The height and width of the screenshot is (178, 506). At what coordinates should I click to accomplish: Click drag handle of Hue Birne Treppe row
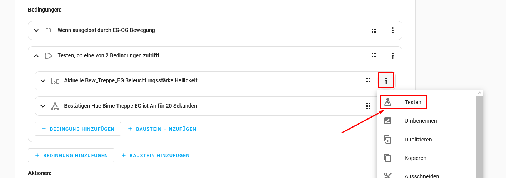(x=368, y=106)
